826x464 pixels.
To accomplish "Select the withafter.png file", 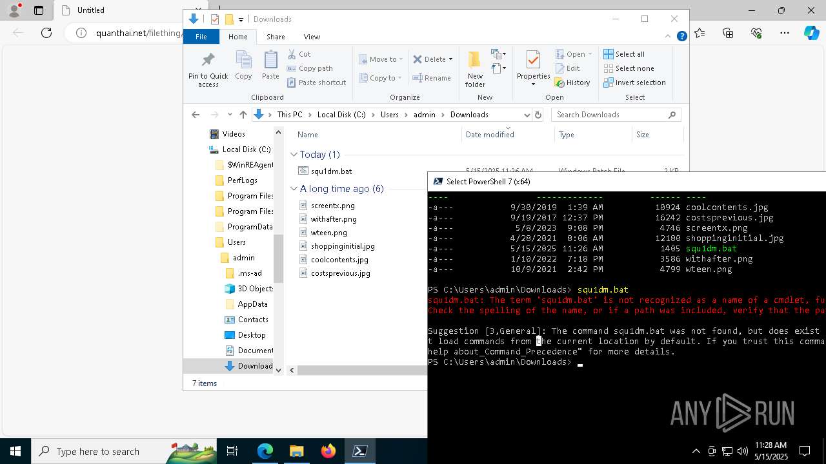I will [x=334, y=219].
